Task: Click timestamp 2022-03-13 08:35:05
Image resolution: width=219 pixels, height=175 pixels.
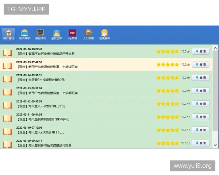Action: click(x=29, y=88)
